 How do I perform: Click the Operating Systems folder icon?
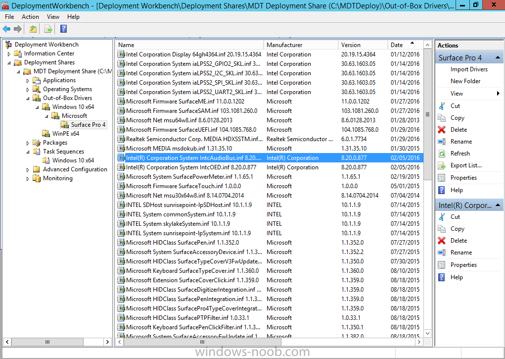tap(37, 89)
